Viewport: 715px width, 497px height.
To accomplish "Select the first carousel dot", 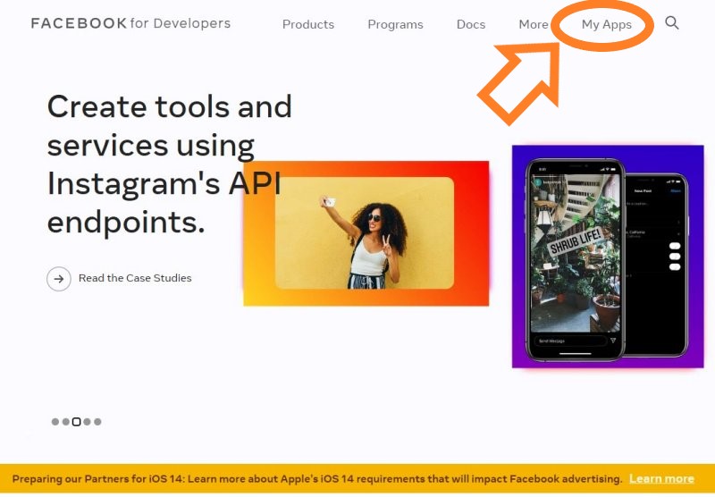I will [55, 422].
